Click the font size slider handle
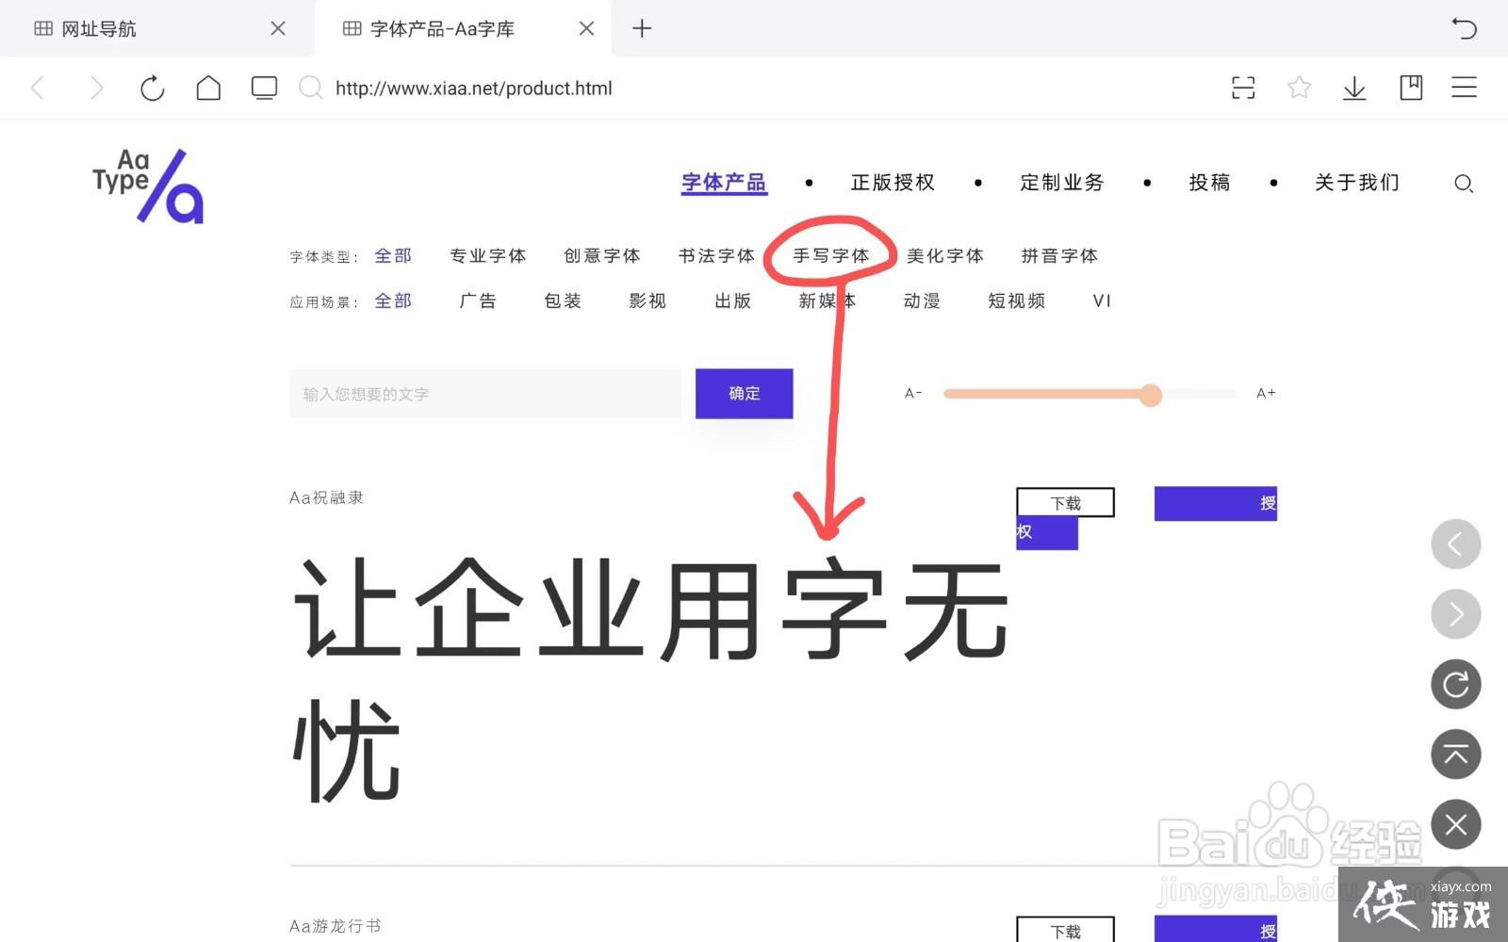1508x942 pixels. pyautogui.click(x=1150, y=395)
